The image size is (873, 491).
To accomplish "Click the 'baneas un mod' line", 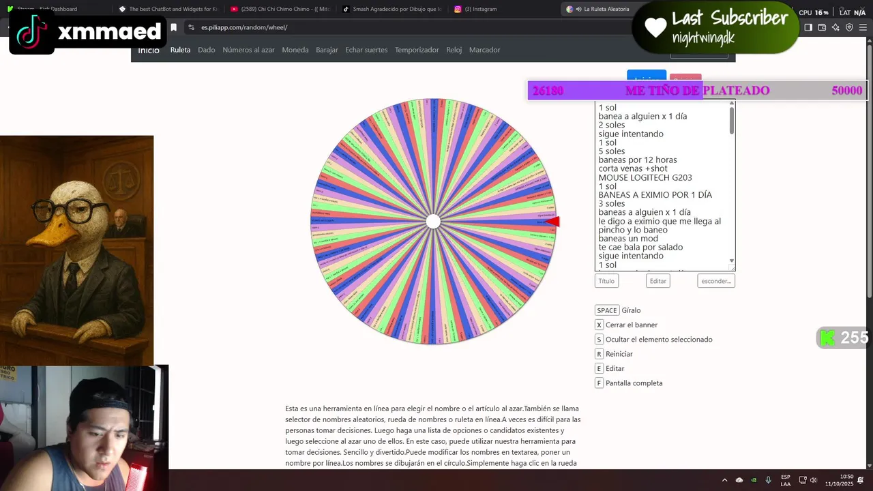I will (x=628, y=239).
